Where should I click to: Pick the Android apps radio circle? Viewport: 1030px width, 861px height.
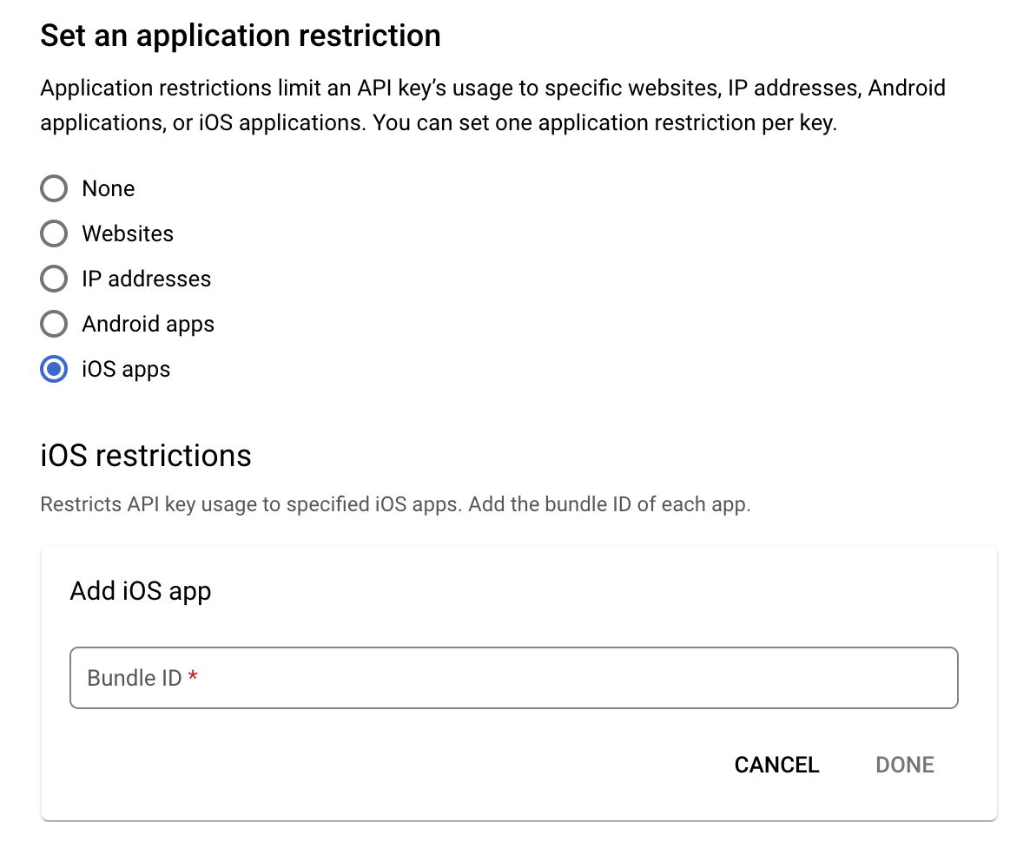coord(54,325)
